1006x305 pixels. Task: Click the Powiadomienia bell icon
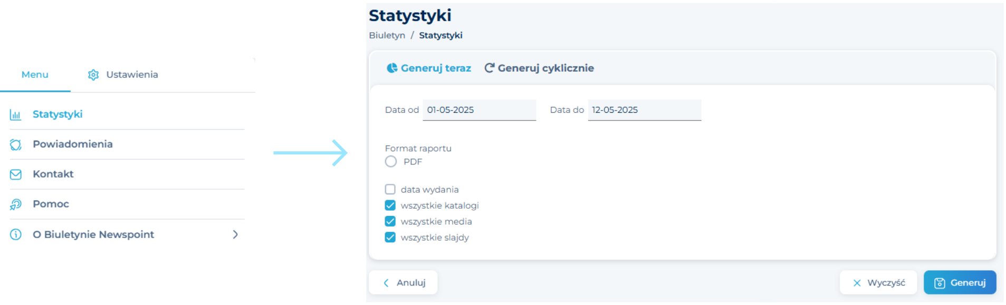pyautogui.click(x=16, y=144)
